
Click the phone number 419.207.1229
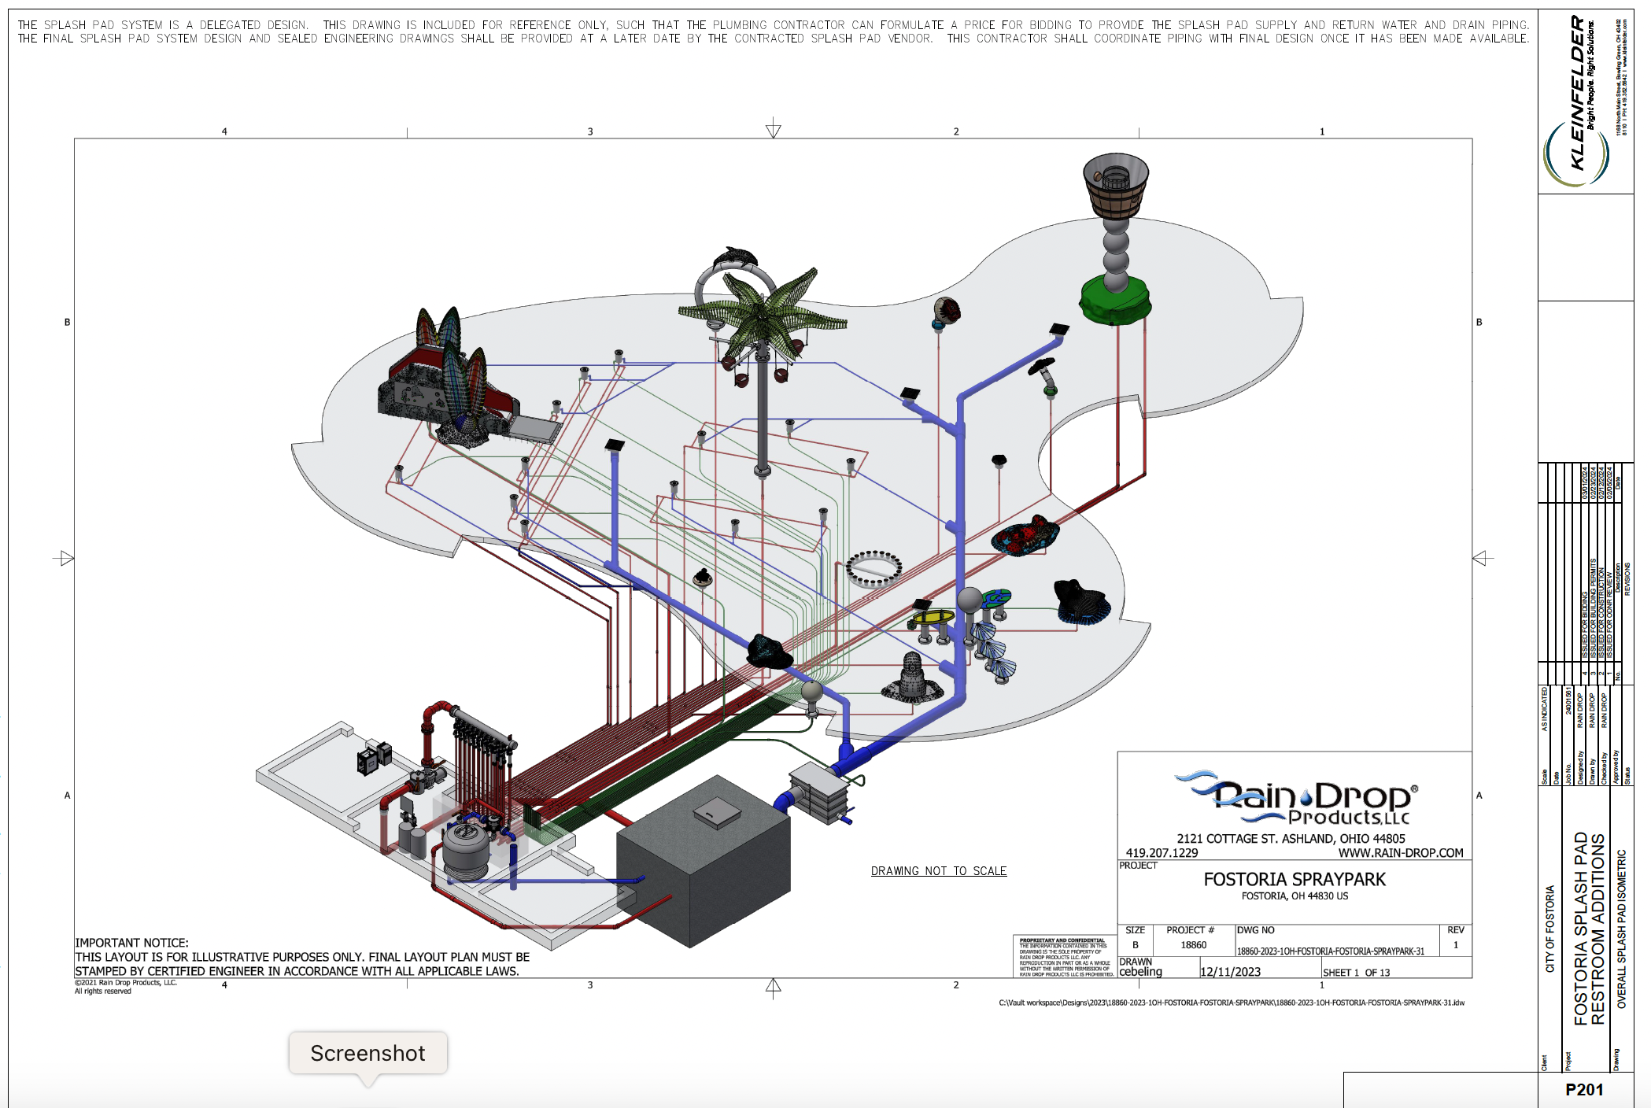point(1162,853)
